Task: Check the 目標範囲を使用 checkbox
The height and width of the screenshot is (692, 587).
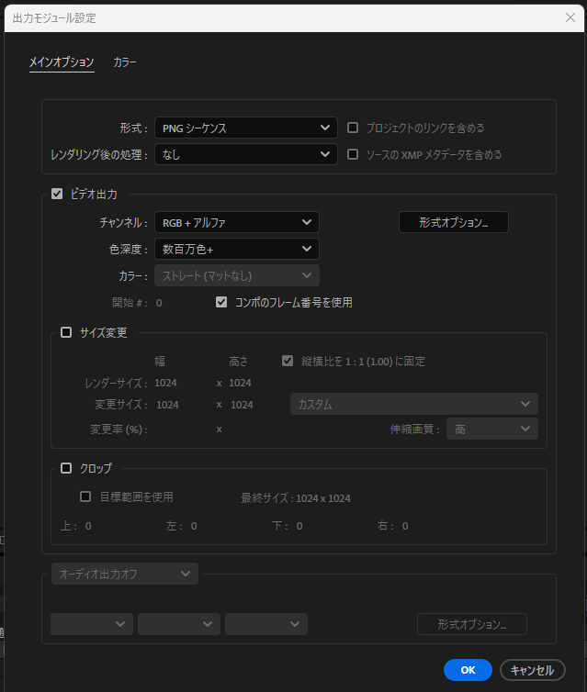Action: [x=85, y=497]
